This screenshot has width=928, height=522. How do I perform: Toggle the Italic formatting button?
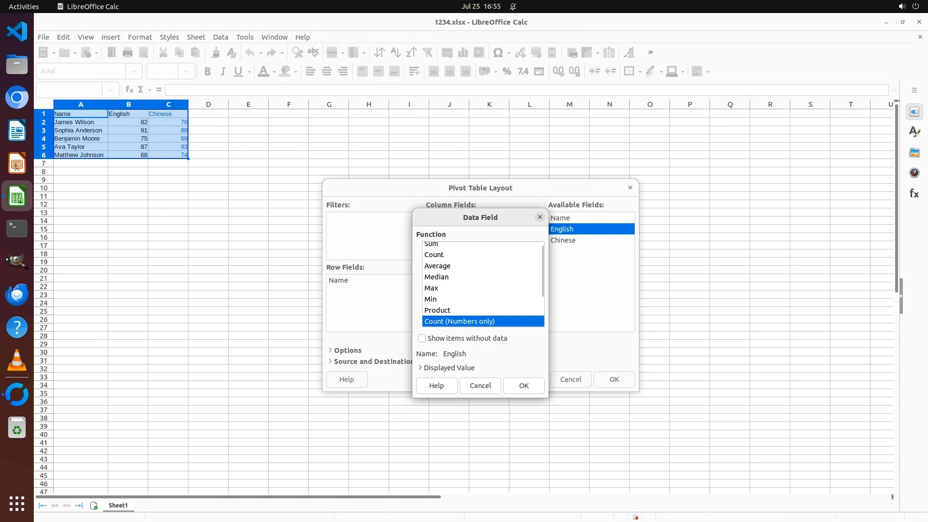(x=223, y=72)
